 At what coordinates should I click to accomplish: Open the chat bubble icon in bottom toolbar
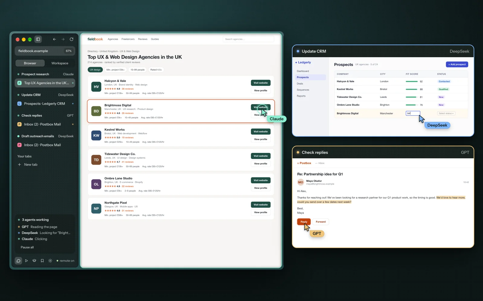click(18, 261)
